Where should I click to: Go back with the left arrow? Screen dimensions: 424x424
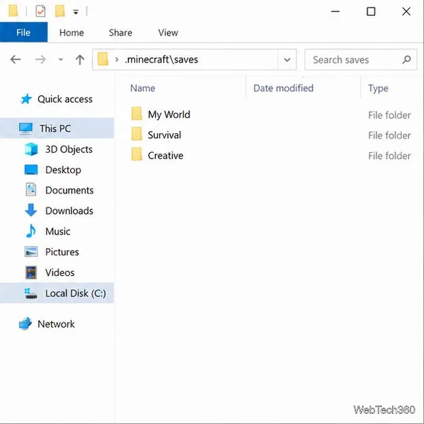click(x=16, y=60)
